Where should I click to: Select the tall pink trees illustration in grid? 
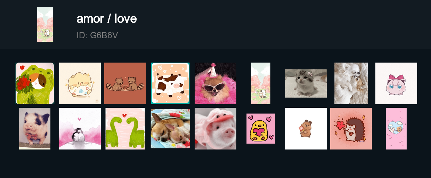[261, 83]
